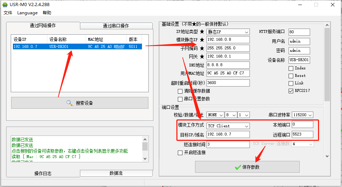Open the parity NONE dropdown

[x=220, y=115]
